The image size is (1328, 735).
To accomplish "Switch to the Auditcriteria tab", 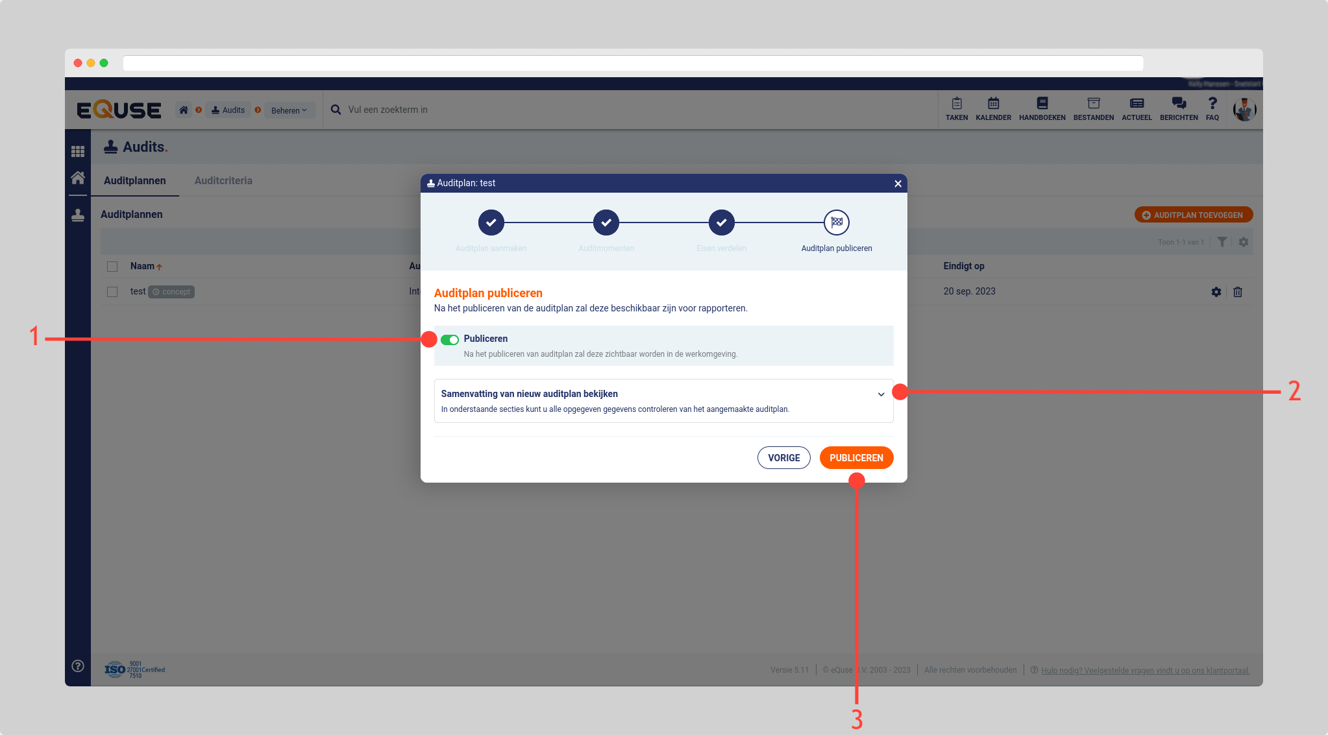I will pos(223,181).
